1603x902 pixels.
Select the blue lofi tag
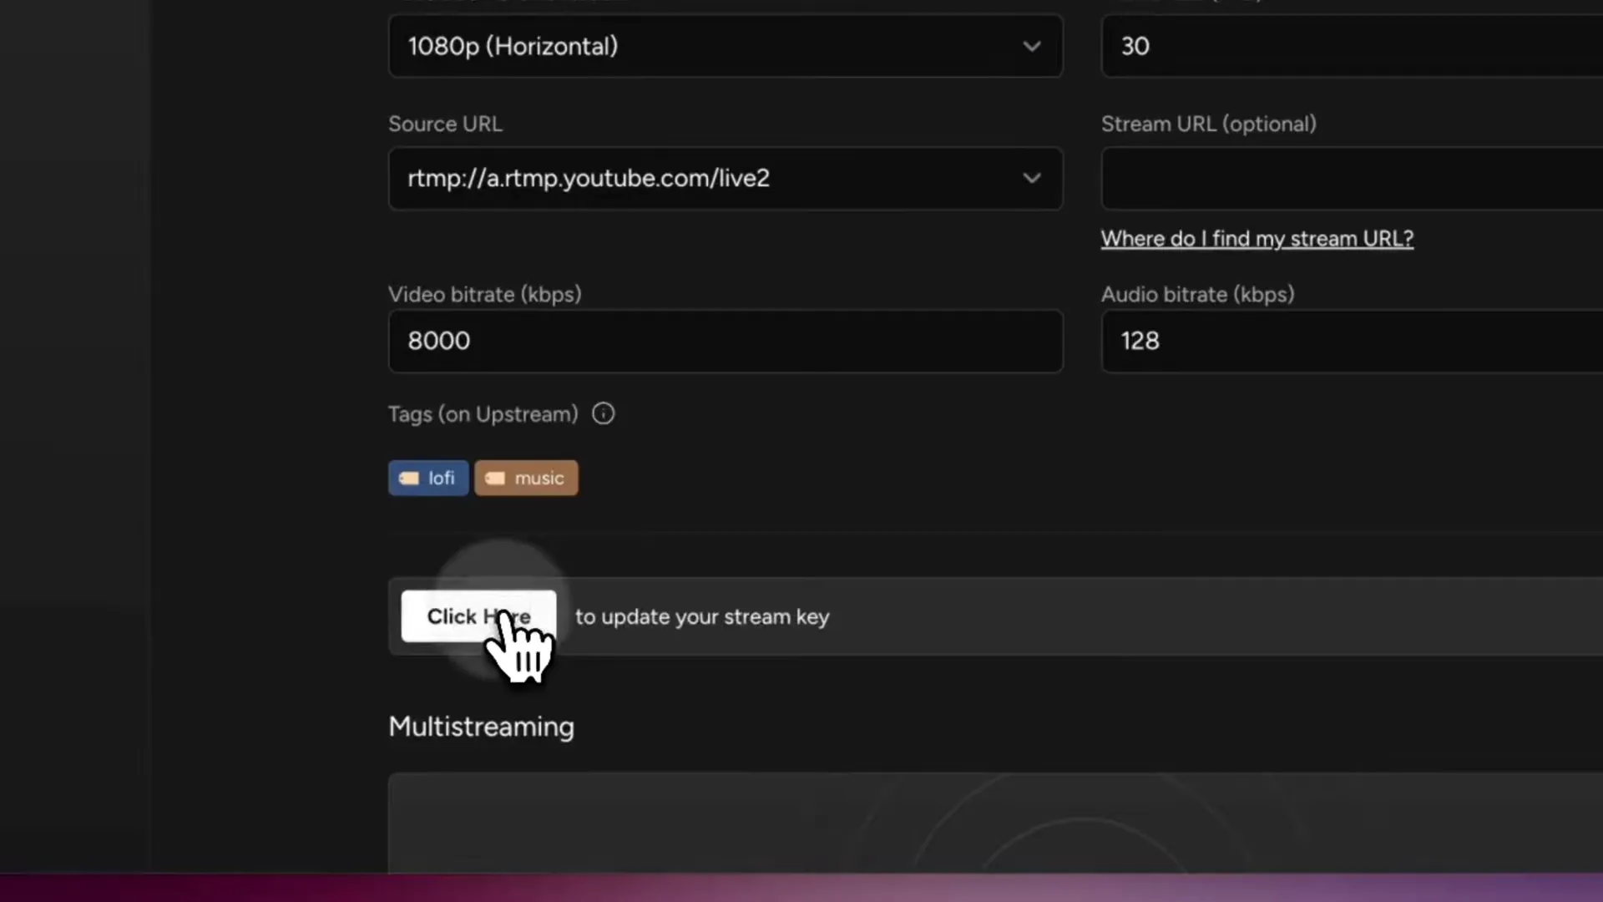pyautogui.click(x=428, y=478)
